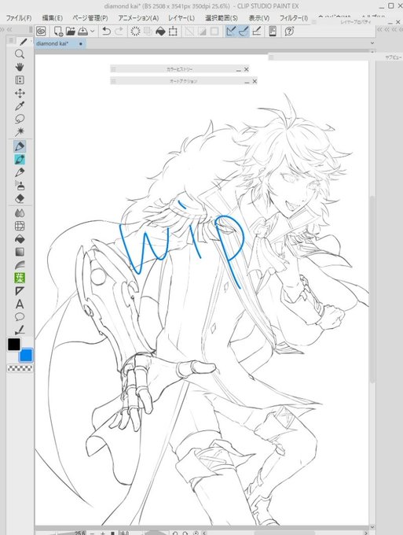This screenshot has width=403, height=535.
Task: Create a new canvas from command bar
Action: (x=58, y=31)
